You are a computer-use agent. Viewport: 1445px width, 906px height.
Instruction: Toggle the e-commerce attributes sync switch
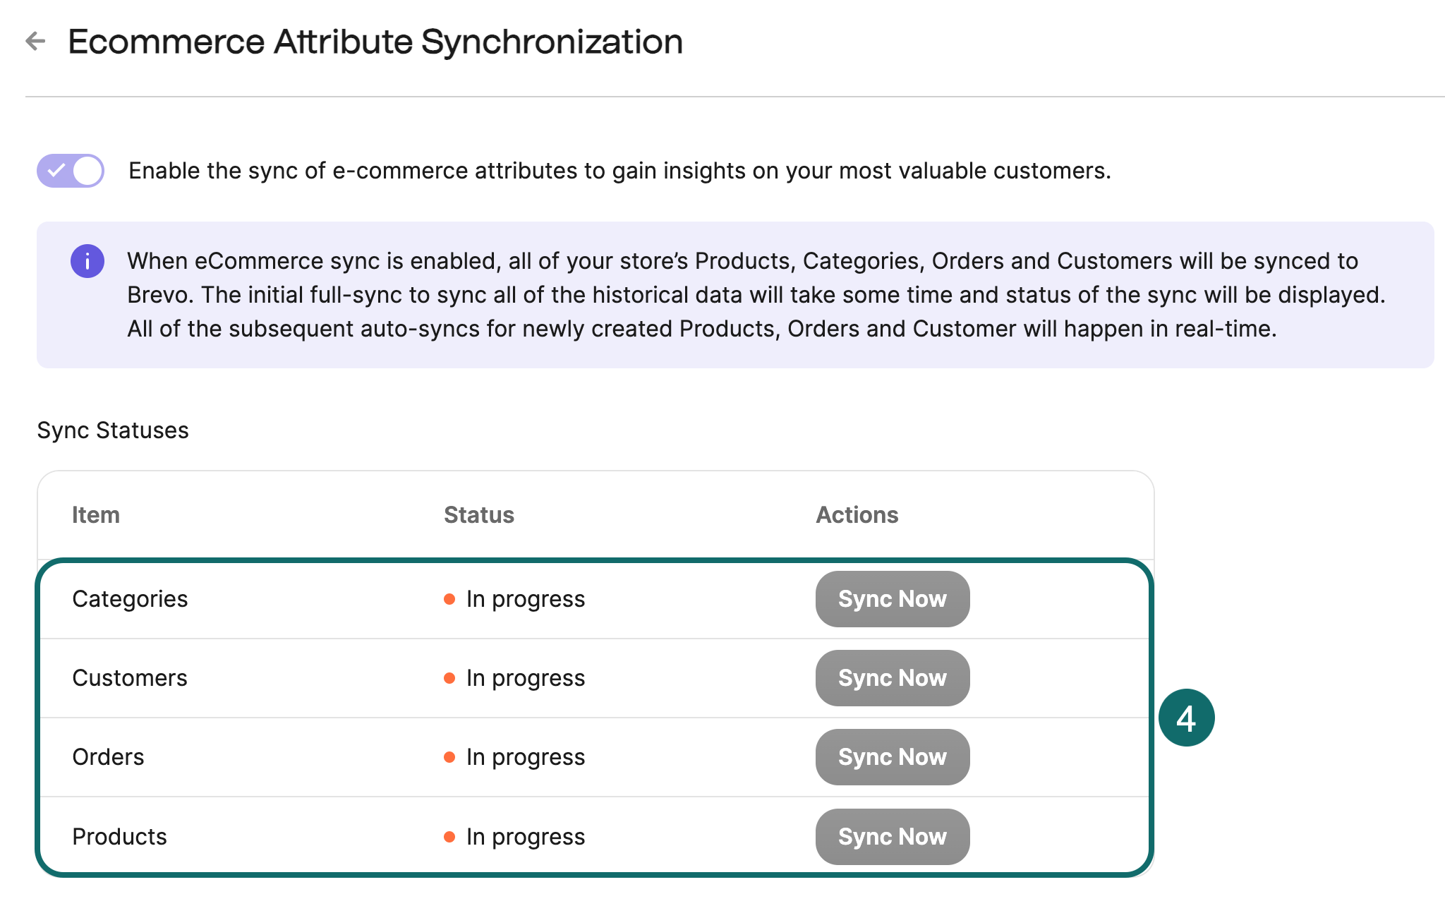pyautogui.click(x=71, y=171)
